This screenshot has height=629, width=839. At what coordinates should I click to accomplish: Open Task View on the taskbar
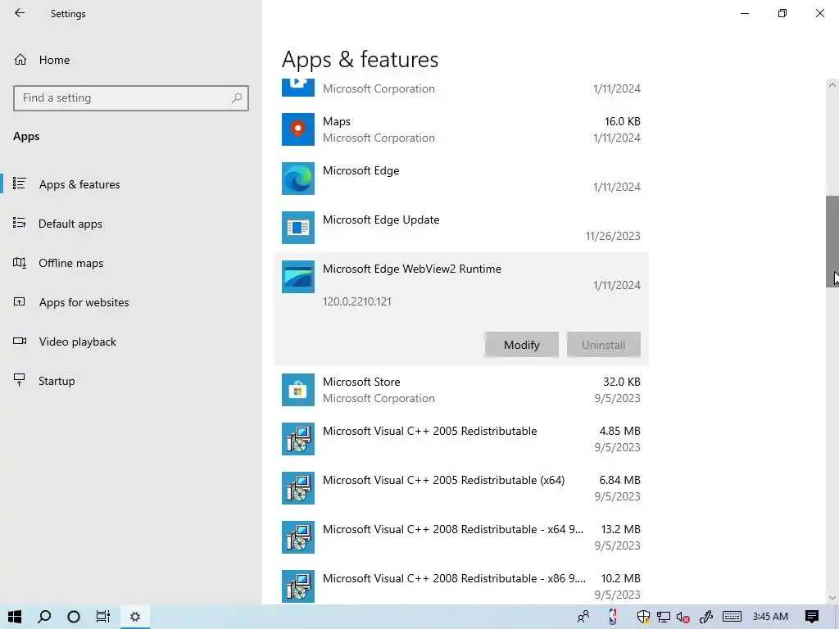tap(102, 617)
